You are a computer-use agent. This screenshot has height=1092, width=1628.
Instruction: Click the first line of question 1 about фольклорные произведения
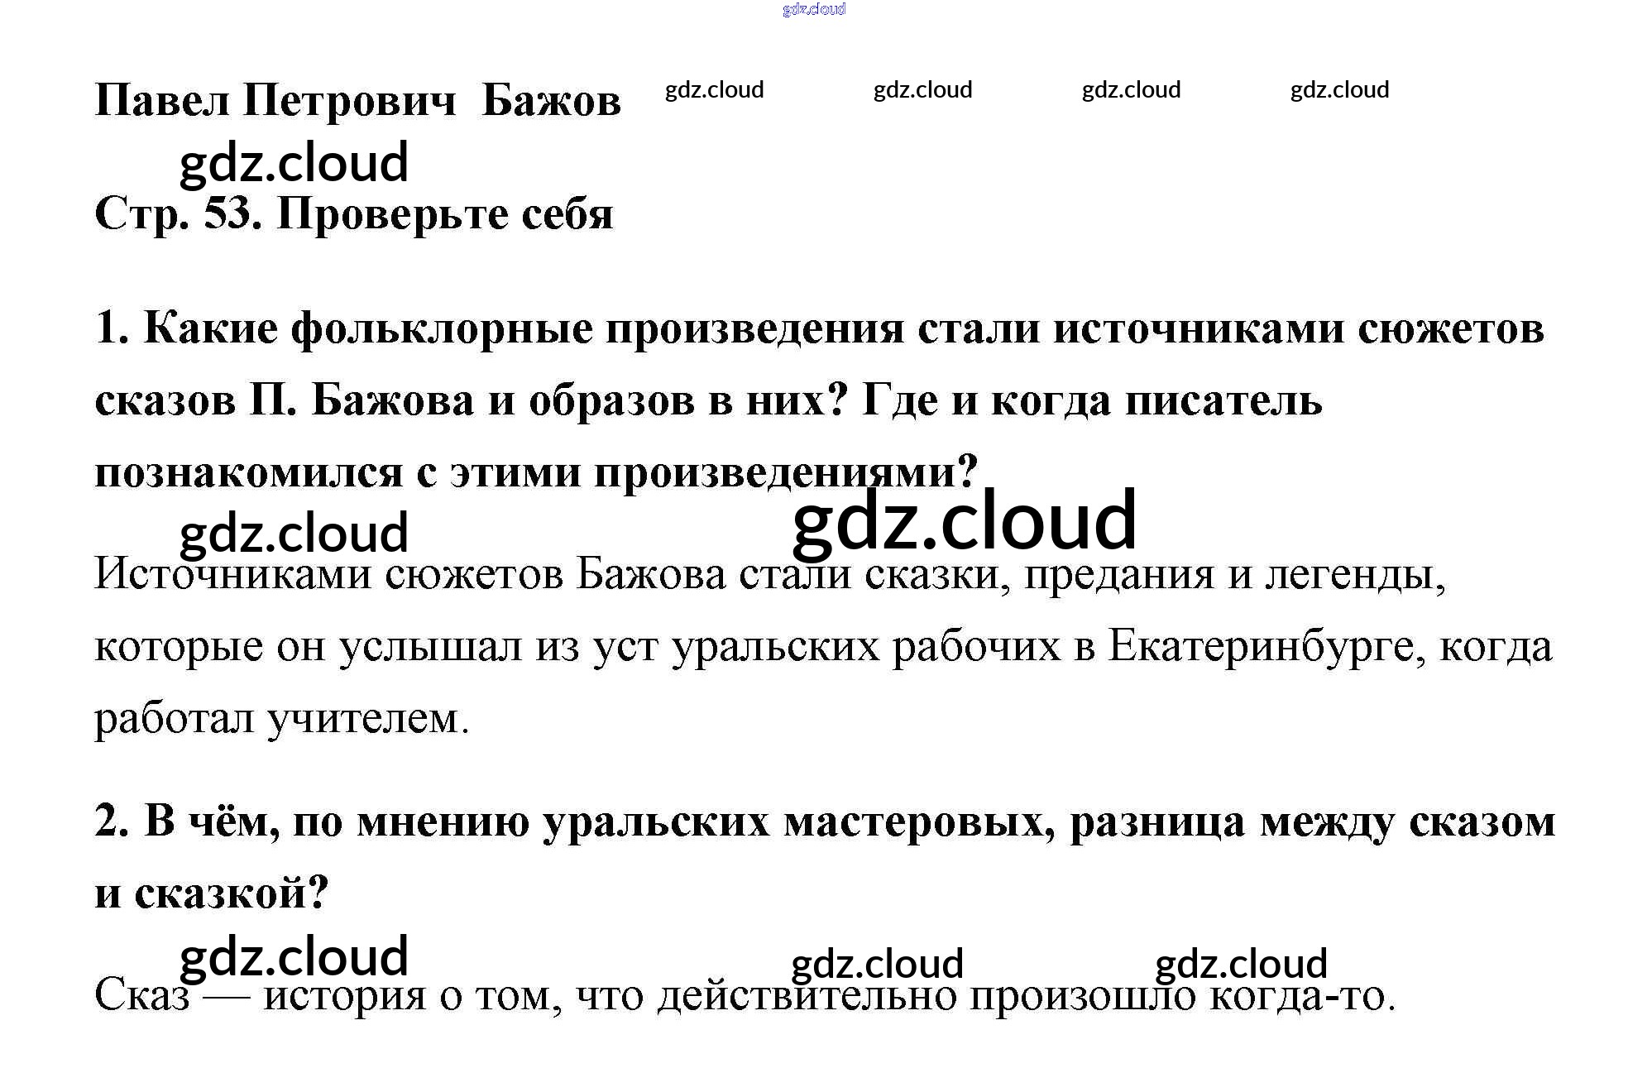click(819, 328)
